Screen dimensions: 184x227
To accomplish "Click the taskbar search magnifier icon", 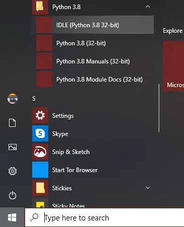I will [34, 217].
